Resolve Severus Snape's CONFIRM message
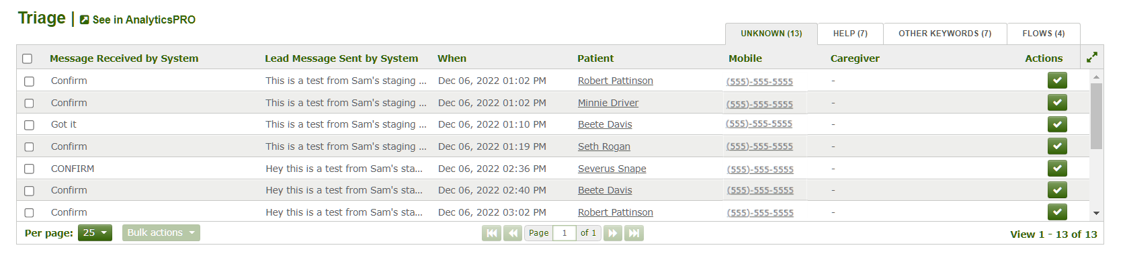 click(1057, 169)
